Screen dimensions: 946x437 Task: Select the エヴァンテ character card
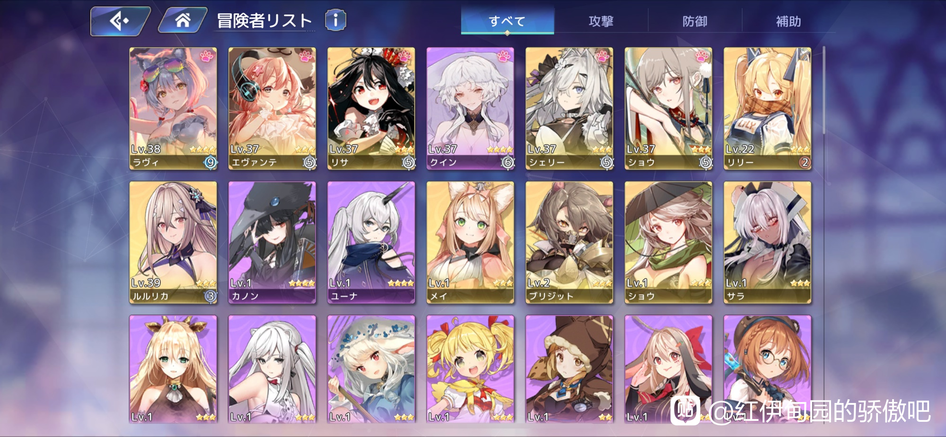[x=272, y=108]
